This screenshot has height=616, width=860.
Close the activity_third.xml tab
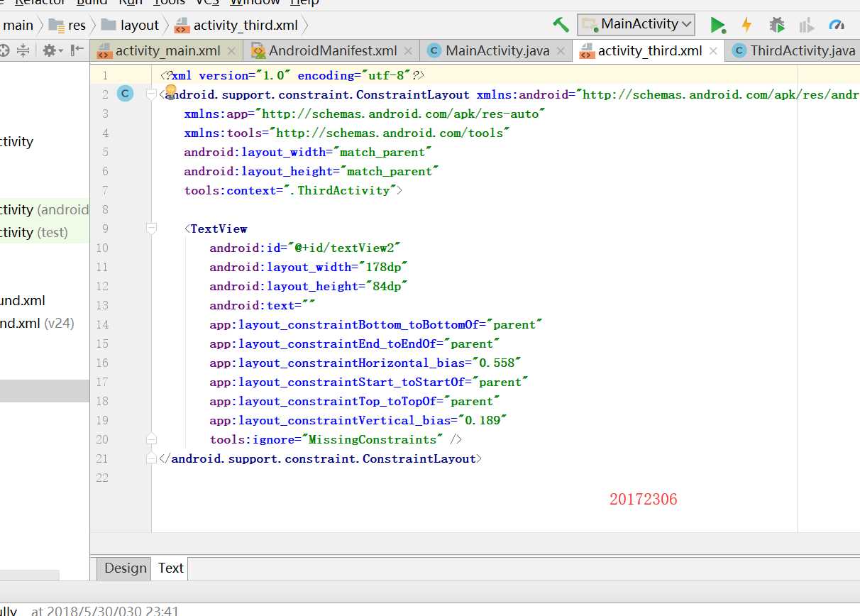click(713, 50)
